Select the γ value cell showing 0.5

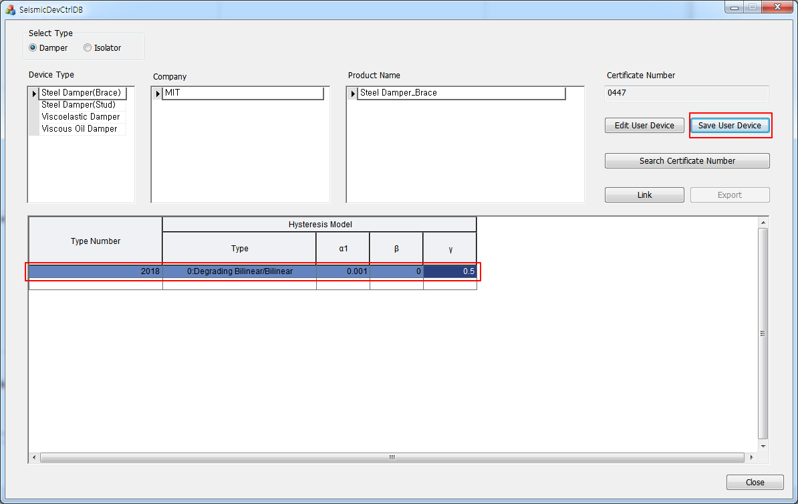click(449, 271)
